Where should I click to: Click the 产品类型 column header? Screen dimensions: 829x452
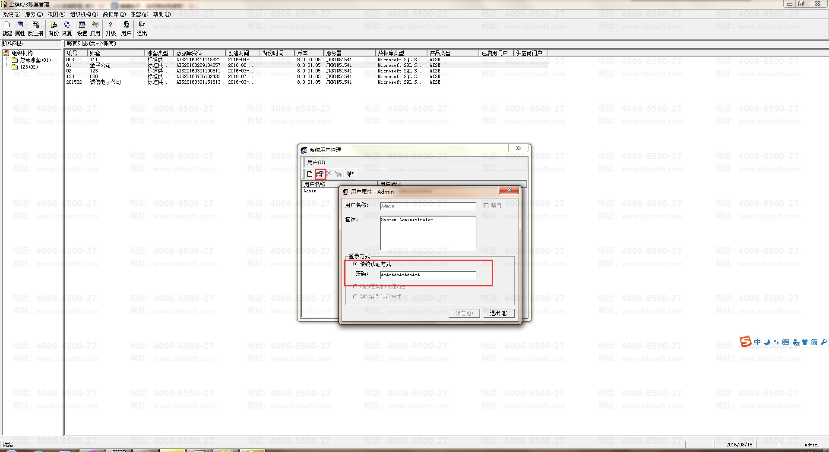coord(453,53)
